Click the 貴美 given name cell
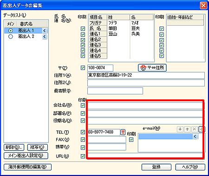Image resolution: width=209 pixels, height=176 pixels. point(142,34)
